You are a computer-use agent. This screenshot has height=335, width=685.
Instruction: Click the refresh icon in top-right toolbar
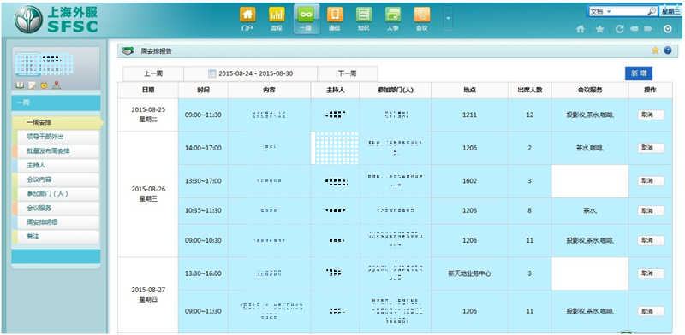coord(619,29)
